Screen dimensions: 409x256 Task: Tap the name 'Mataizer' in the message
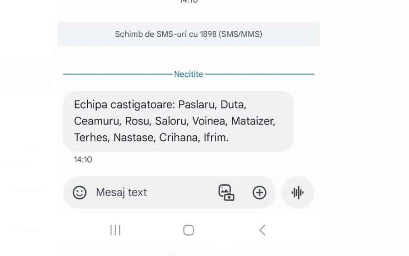pyautogui.click(x=252, y=121)
